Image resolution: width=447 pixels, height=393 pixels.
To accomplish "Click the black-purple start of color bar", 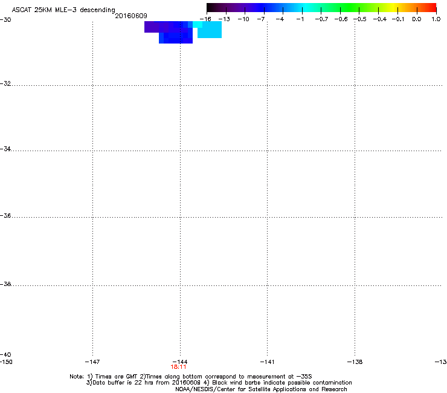I will click(216, 8).
